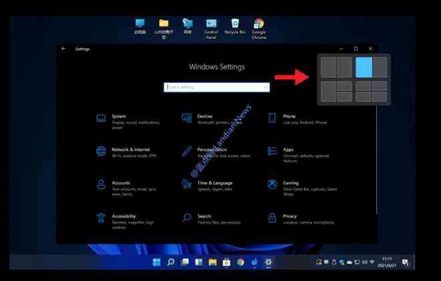The width and height of the screenshot is (441, 281).
Task: Open the Windows Start menu
Action: pos(156,262)
